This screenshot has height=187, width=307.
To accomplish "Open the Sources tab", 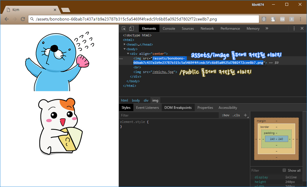I will point(187,29).
